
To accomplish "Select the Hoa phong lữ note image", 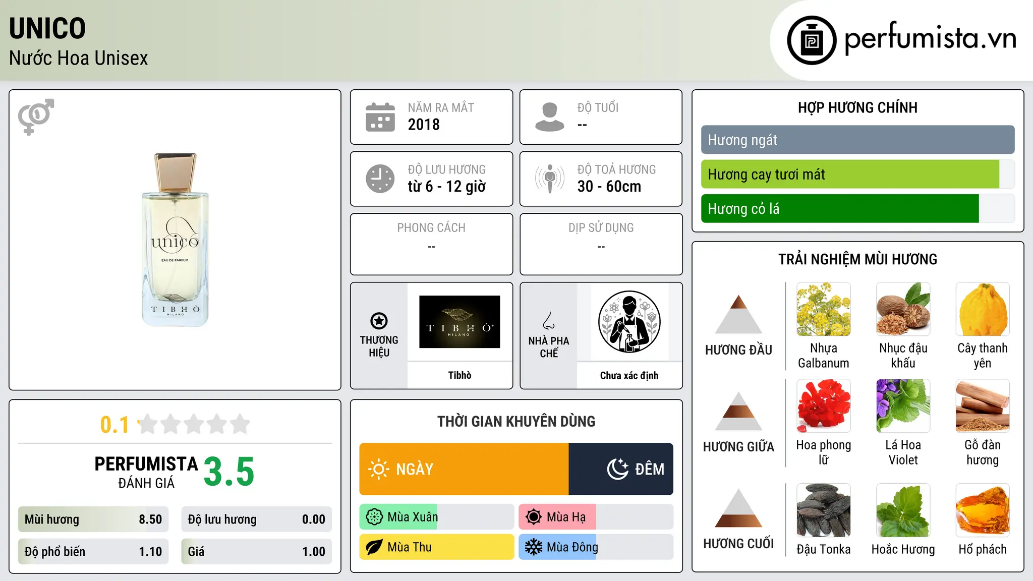I will (824, 406).
